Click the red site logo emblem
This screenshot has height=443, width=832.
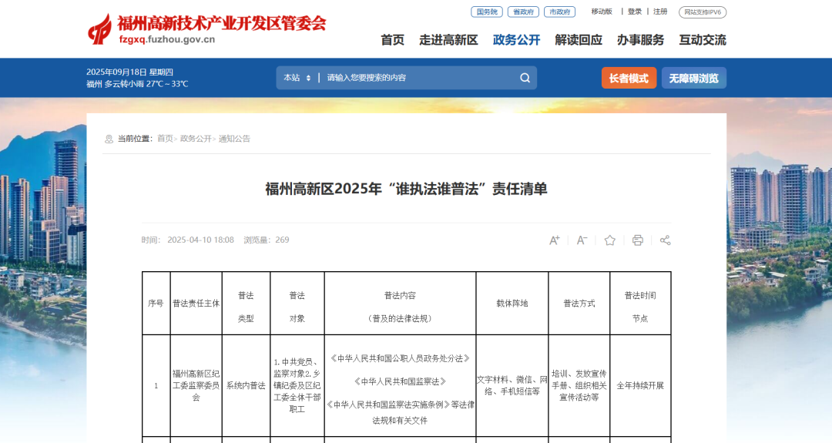[99, 29]
